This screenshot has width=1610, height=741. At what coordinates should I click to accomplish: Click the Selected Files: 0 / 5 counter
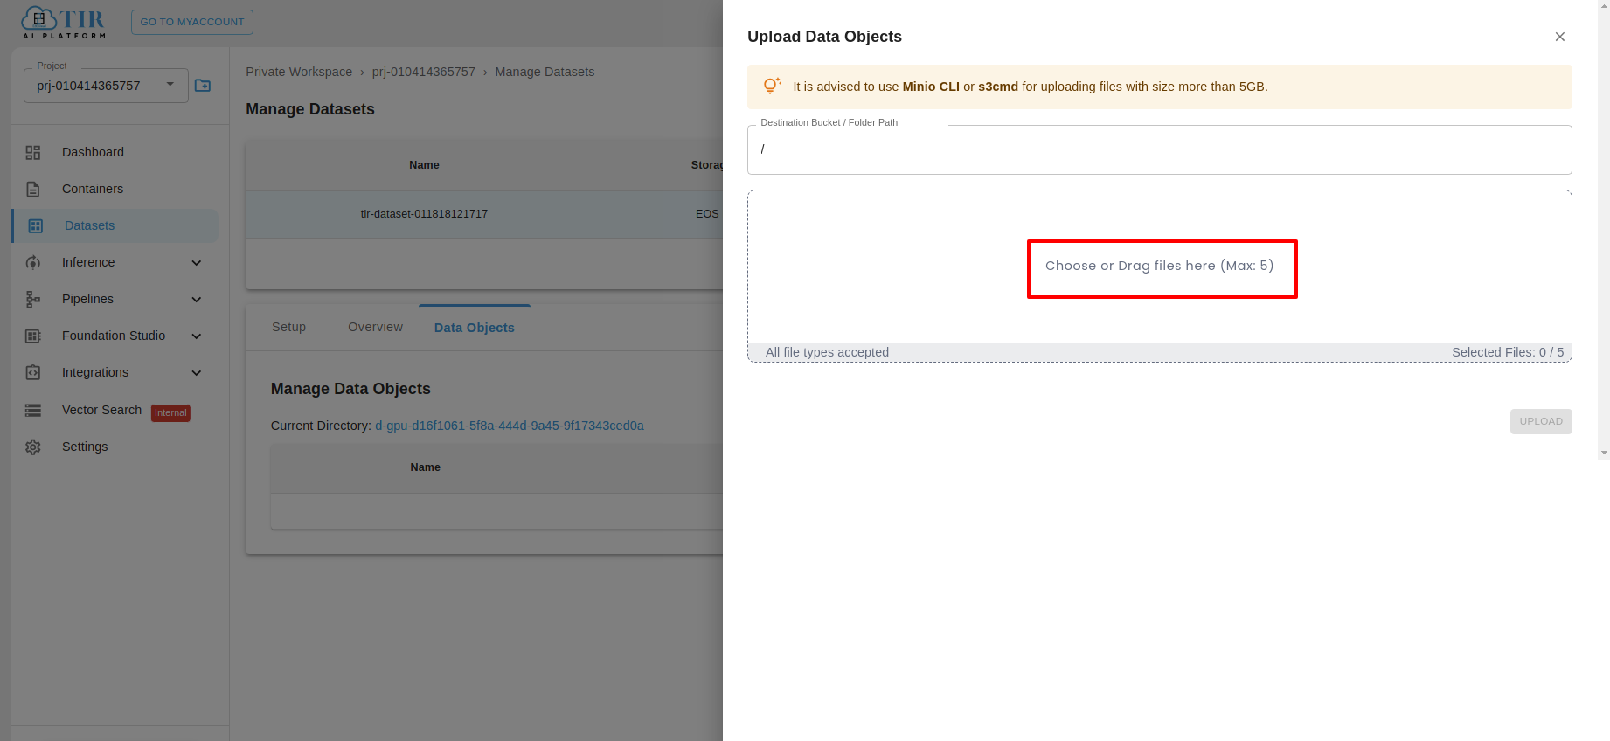pos(1508,352)
